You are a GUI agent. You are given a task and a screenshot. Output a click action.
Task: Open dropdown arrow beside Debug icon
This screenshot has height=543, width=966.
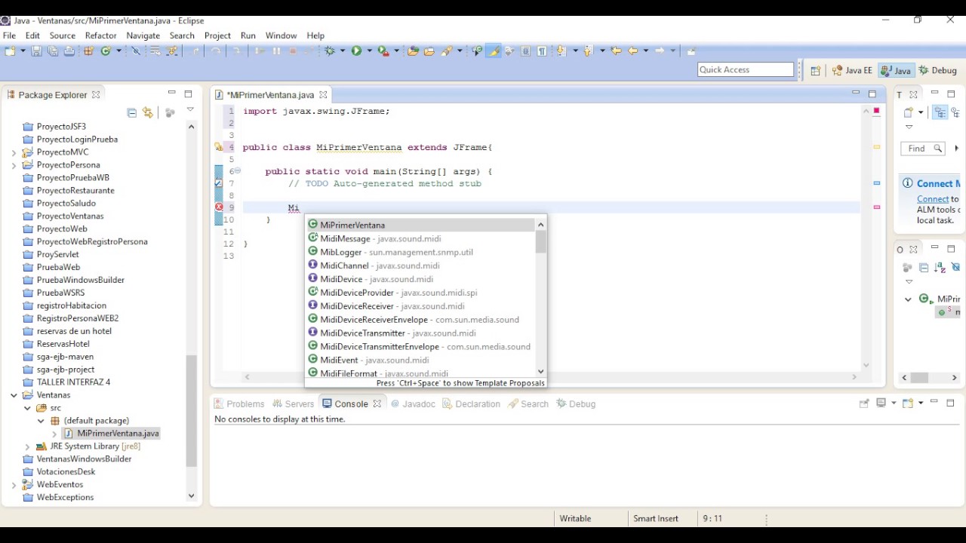pyautogui.click(x=342, y=51)
